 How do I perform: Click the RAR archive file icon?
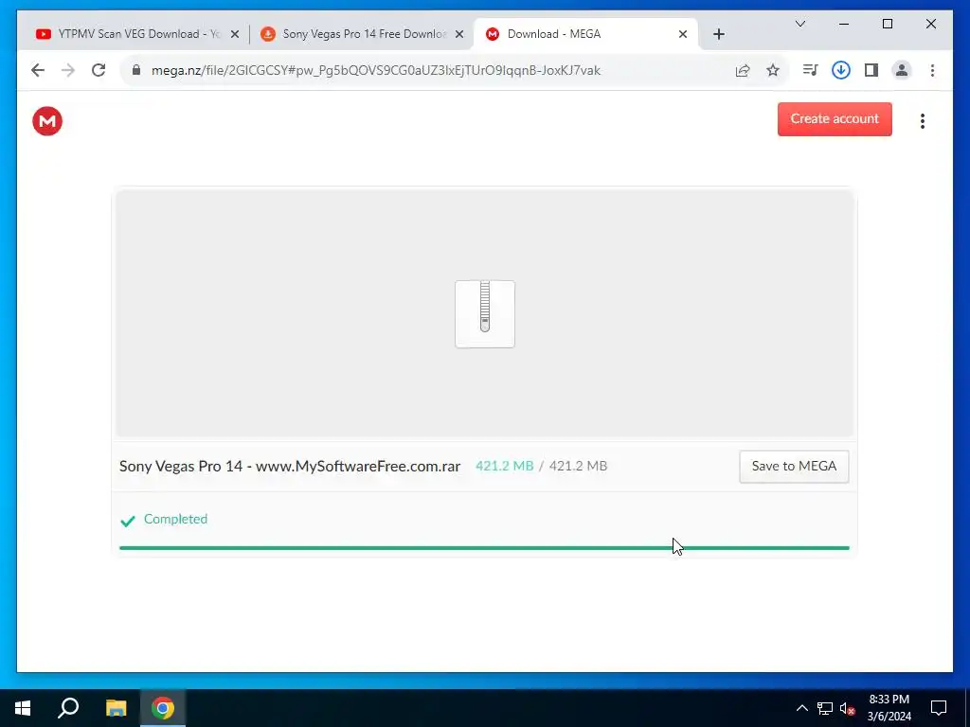tap(484, 314)
